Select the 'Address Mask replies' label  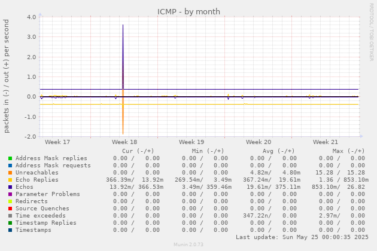tap(51, 158)
